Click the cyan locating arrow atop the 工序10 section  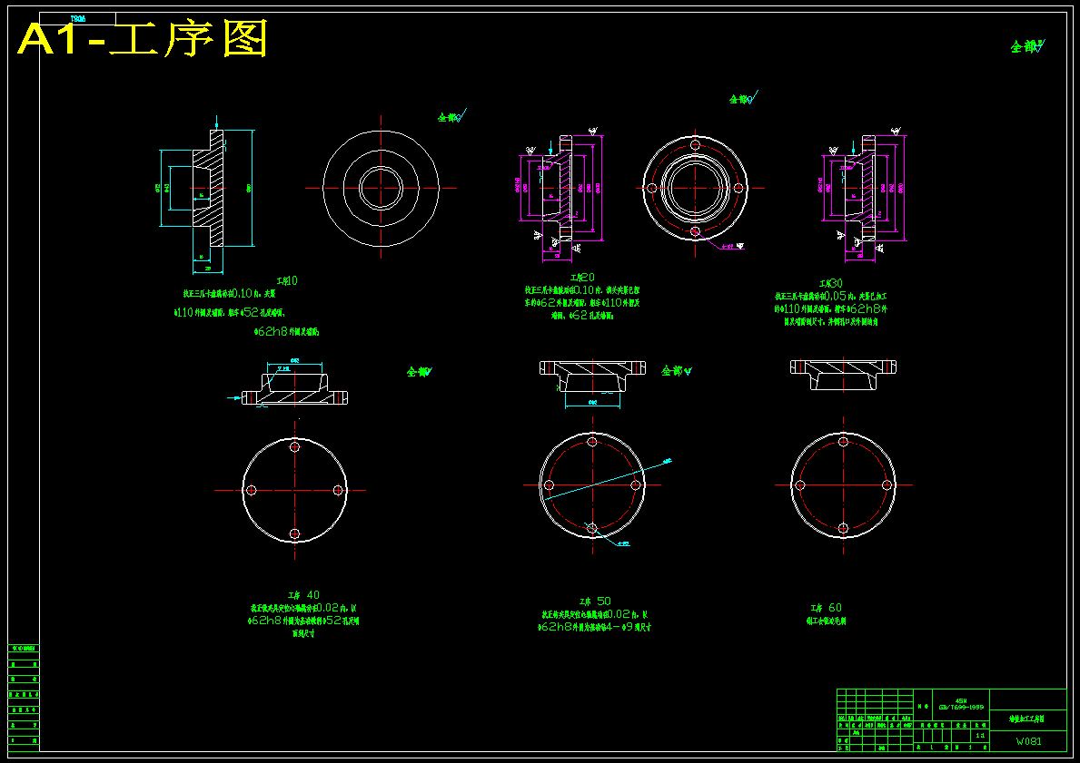(x=217, y=122)
